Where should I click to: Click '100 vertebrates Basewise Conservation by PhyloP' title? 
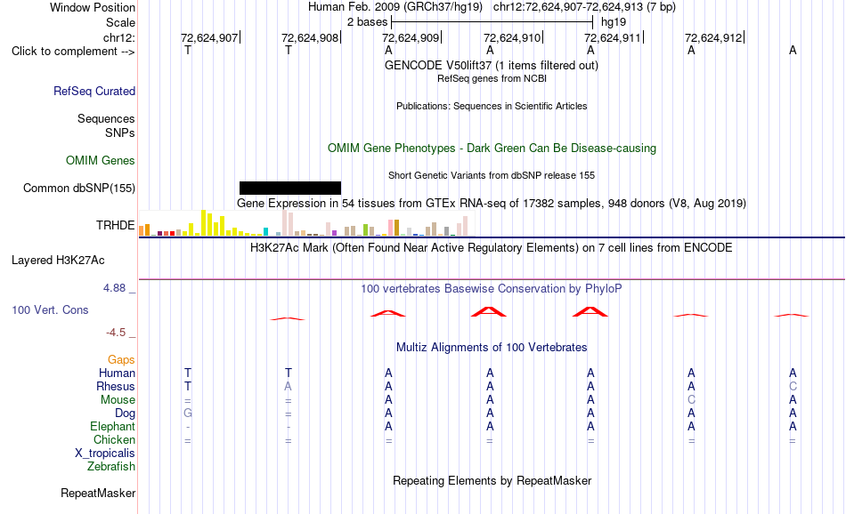(492, 289)
